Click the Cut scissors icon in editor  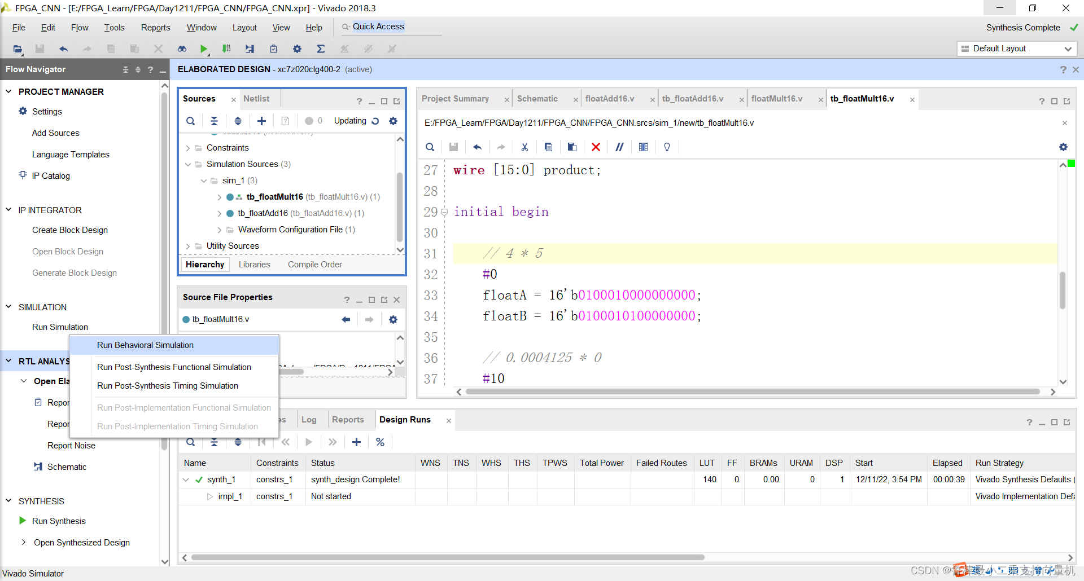pyautogui.click(x=524, y=147)
